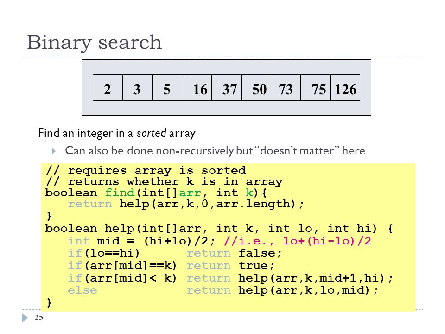Click 'return false;' statement
Image resolution: width=445 pixels, height=334 pixels.
pos(234,253)
